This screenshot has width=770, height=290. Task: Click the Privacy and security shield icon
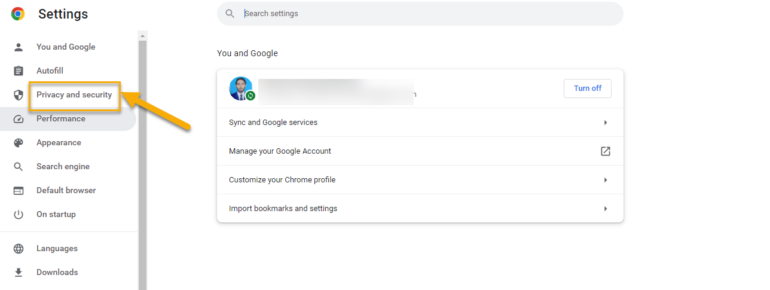coord(19,94)
